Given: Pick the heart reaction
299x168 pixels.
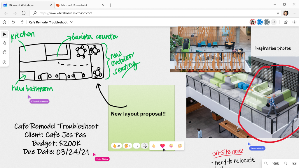Looking at the screenshot, I should [162, 146].
